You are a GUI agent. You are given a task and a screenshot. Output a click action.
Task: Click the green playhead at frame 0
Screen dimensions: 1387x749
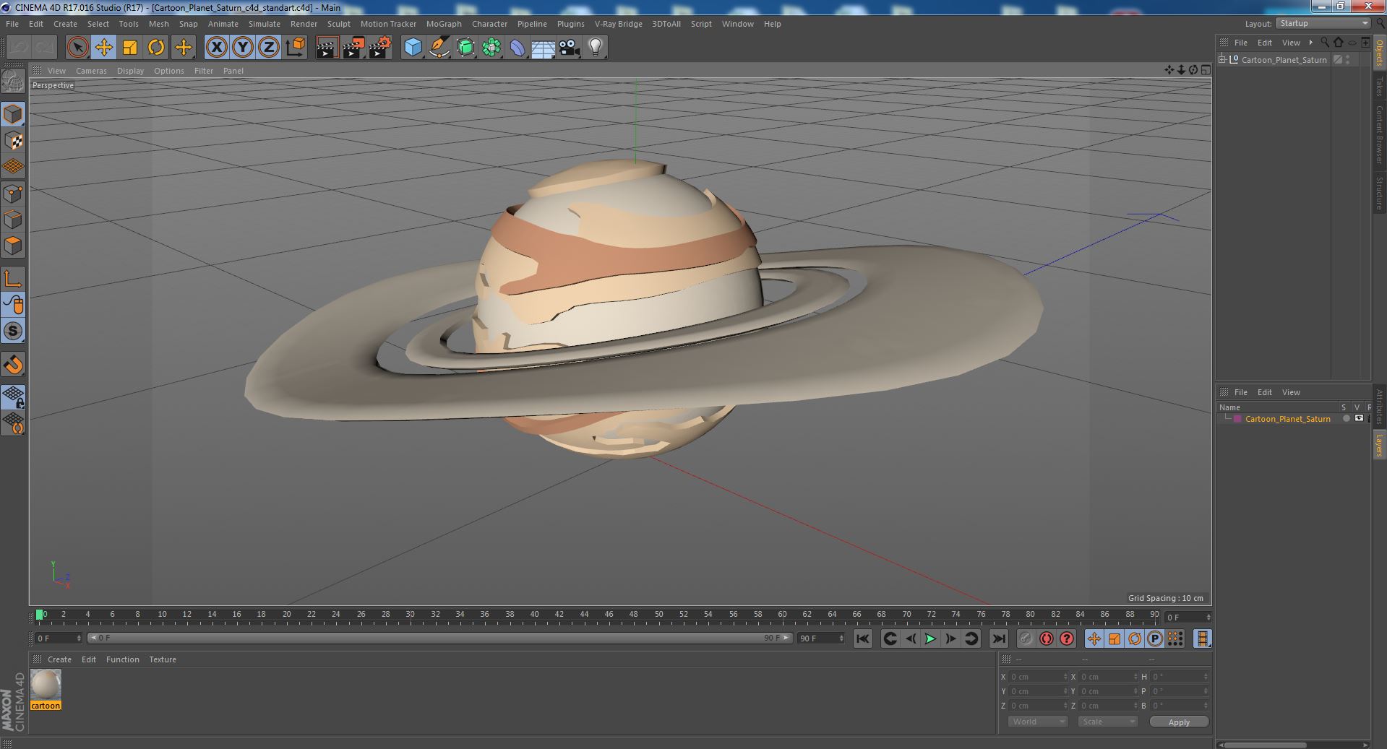[40, 615]
